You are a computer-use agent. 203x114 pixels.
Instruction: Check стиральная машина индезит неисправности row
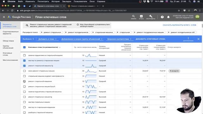(24, 76)
